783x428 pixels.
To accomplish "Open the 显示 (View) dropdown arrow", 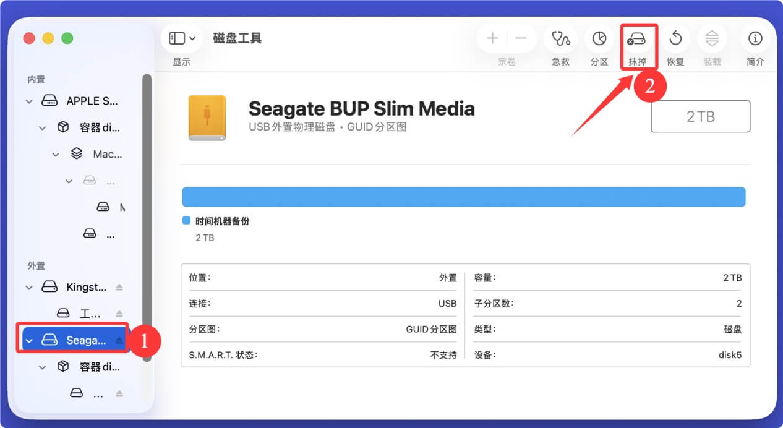I will coord(192,38).
